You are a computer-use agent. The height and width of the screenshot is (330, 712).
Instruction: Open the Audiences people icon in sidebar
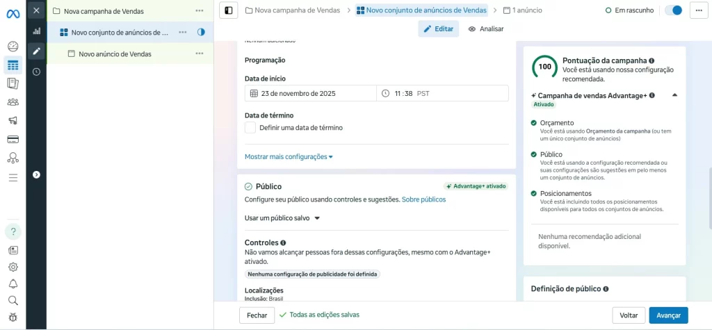(x=13, y=102)
